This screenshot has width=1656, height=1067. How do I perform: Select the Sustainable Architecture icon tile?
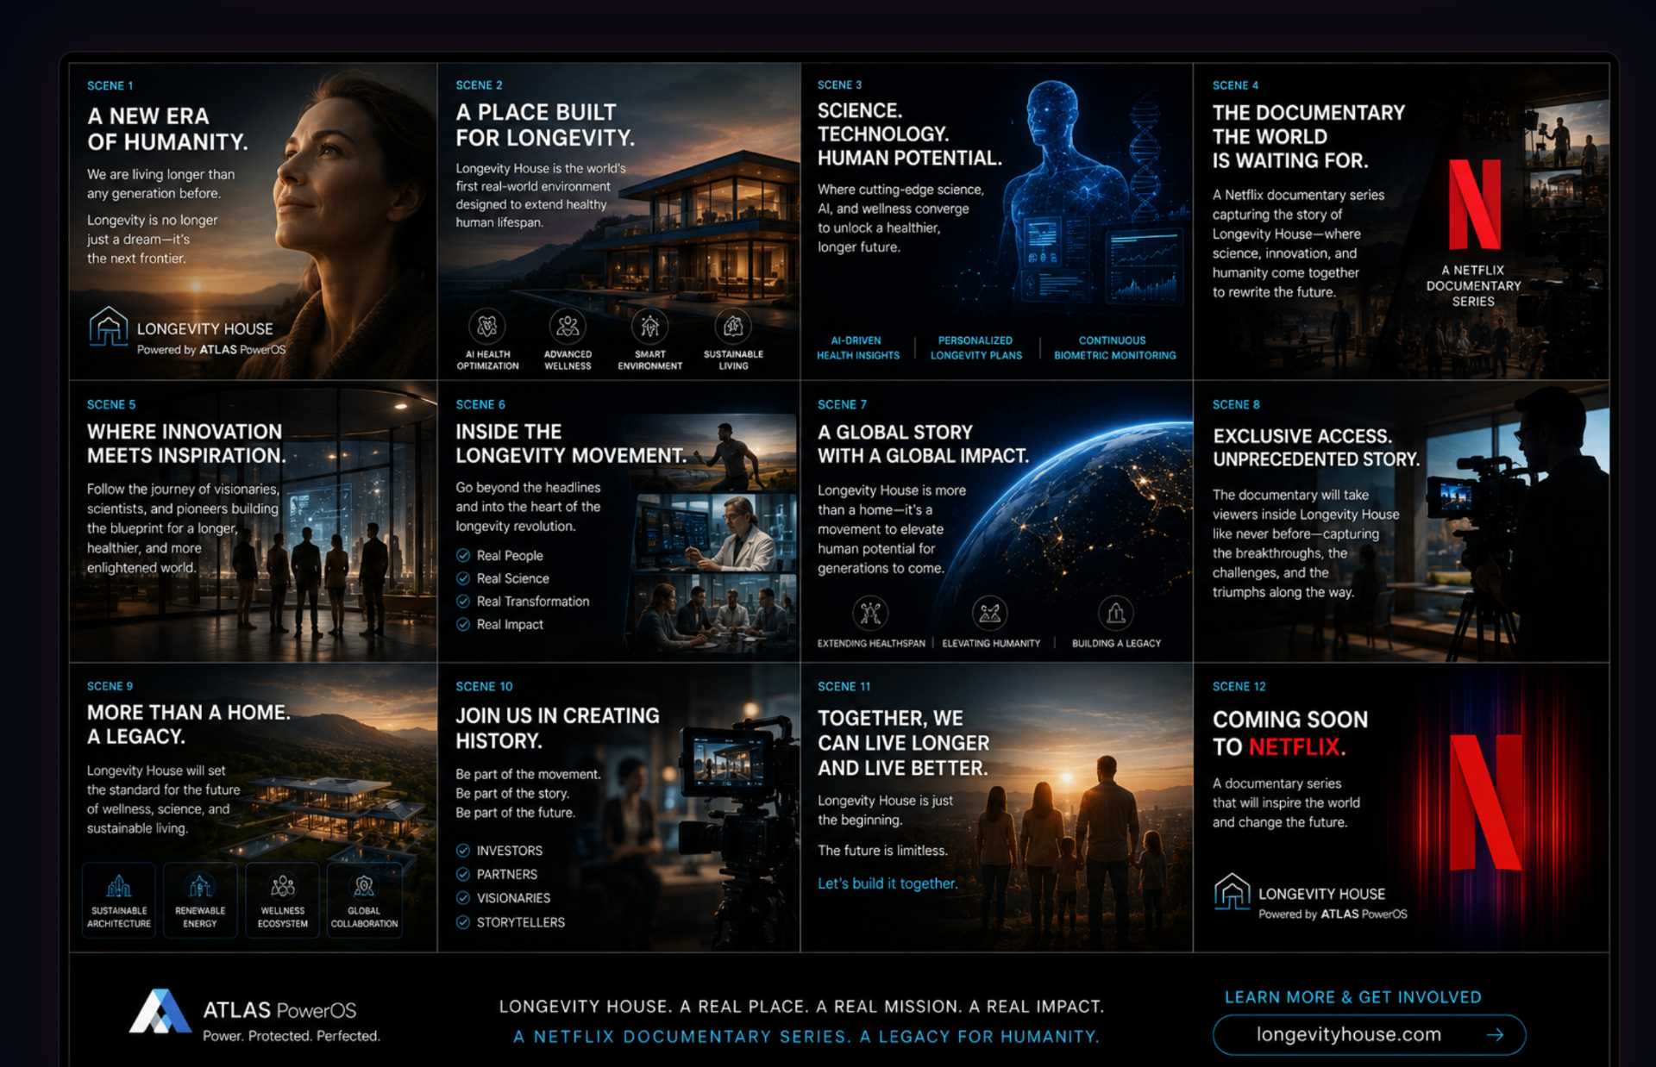point(119,900)
